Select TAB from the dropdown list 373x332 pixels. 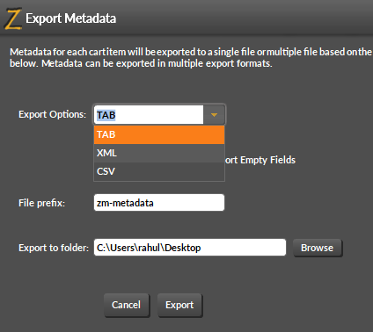click(x=159, y=134)
